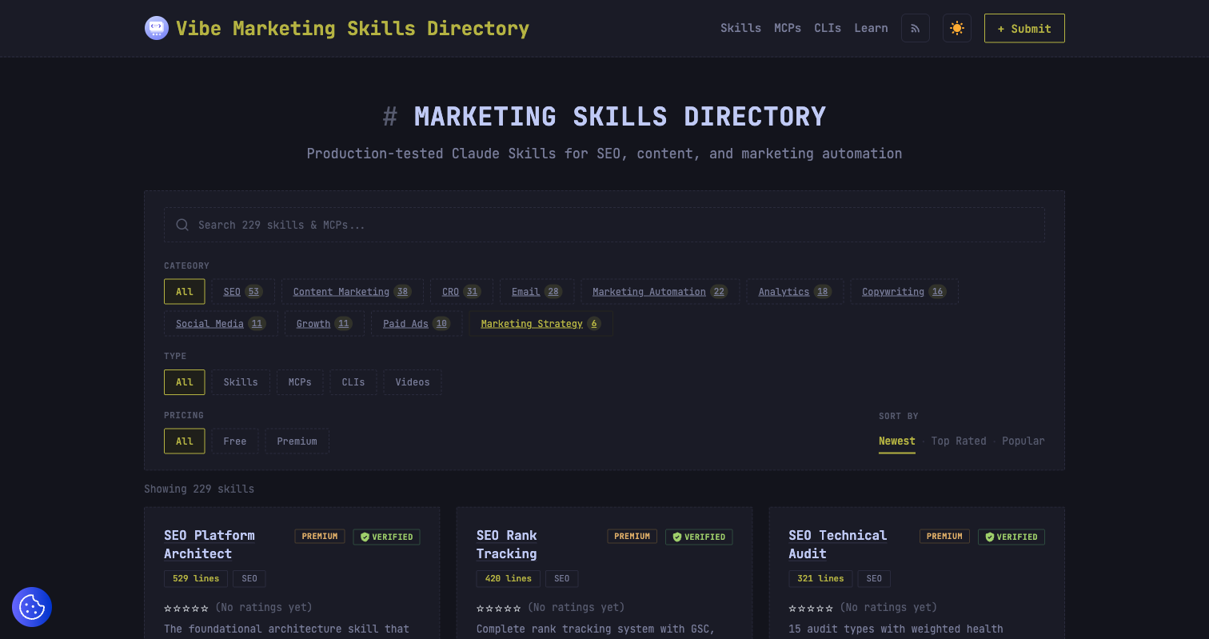Select the Premium pricing filter
This screenshot has width=1209, height=639.
[x=297, y=441]
